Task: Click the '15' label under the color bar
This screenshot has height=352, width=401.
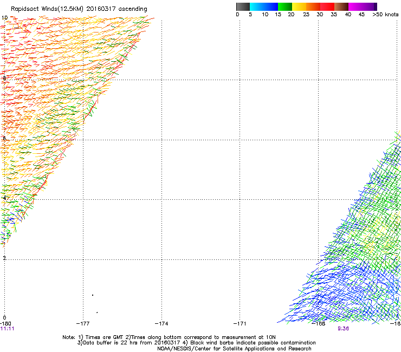Action: (x=278, y=15)
